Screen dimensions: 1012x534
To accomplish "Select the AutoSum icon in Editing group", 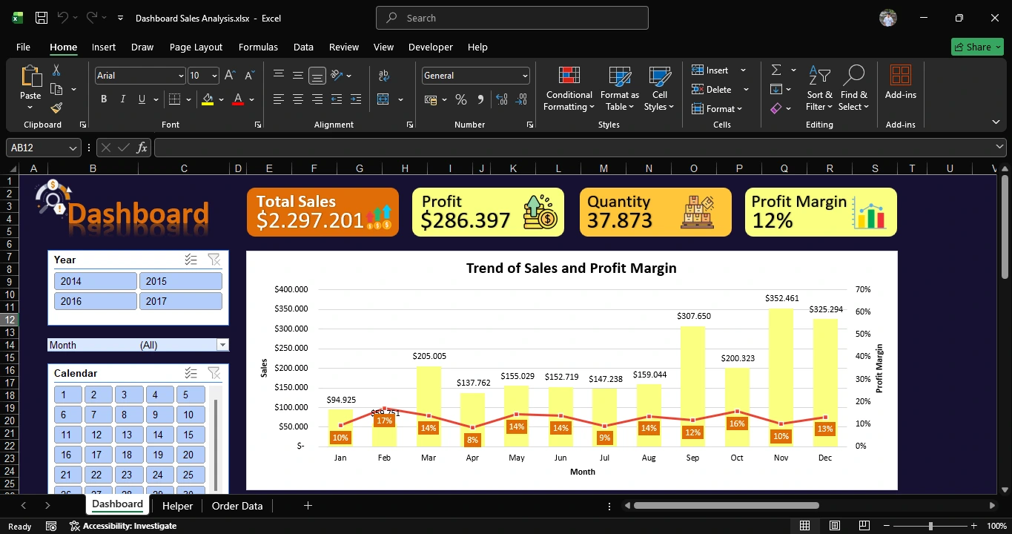I will click(x=775, y=70).
